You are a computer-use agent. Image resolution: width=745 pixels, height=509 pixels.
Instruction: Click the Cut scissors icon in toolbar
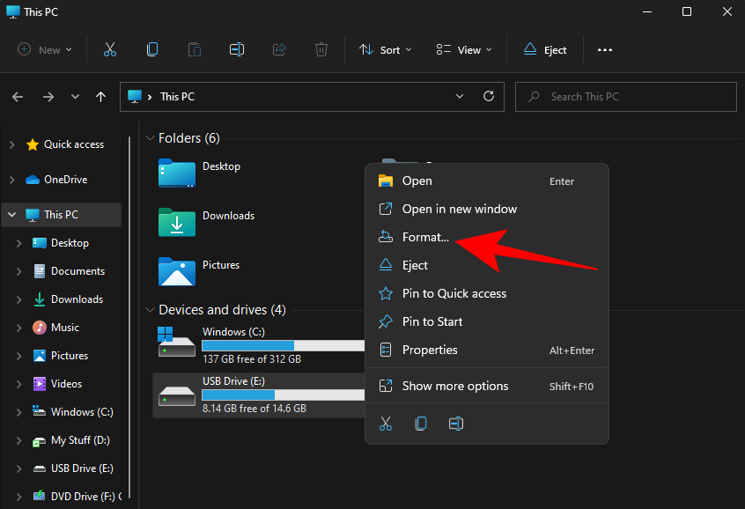coord(110,50)
